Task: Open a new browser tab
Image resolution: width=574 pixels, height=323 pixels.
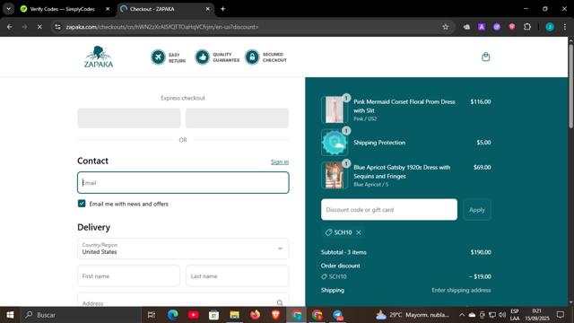Action: tap(222, 9)
